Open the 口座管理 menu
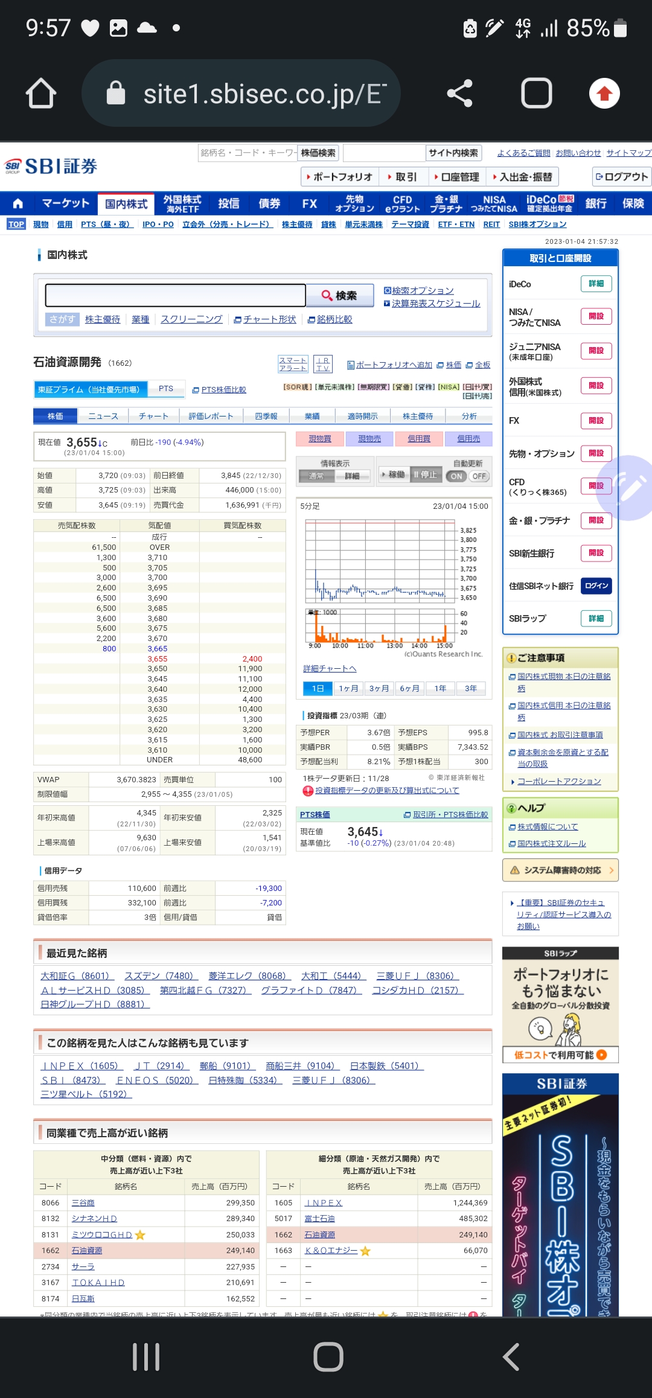Viewport: 652px width, 1398px height. 456,177
